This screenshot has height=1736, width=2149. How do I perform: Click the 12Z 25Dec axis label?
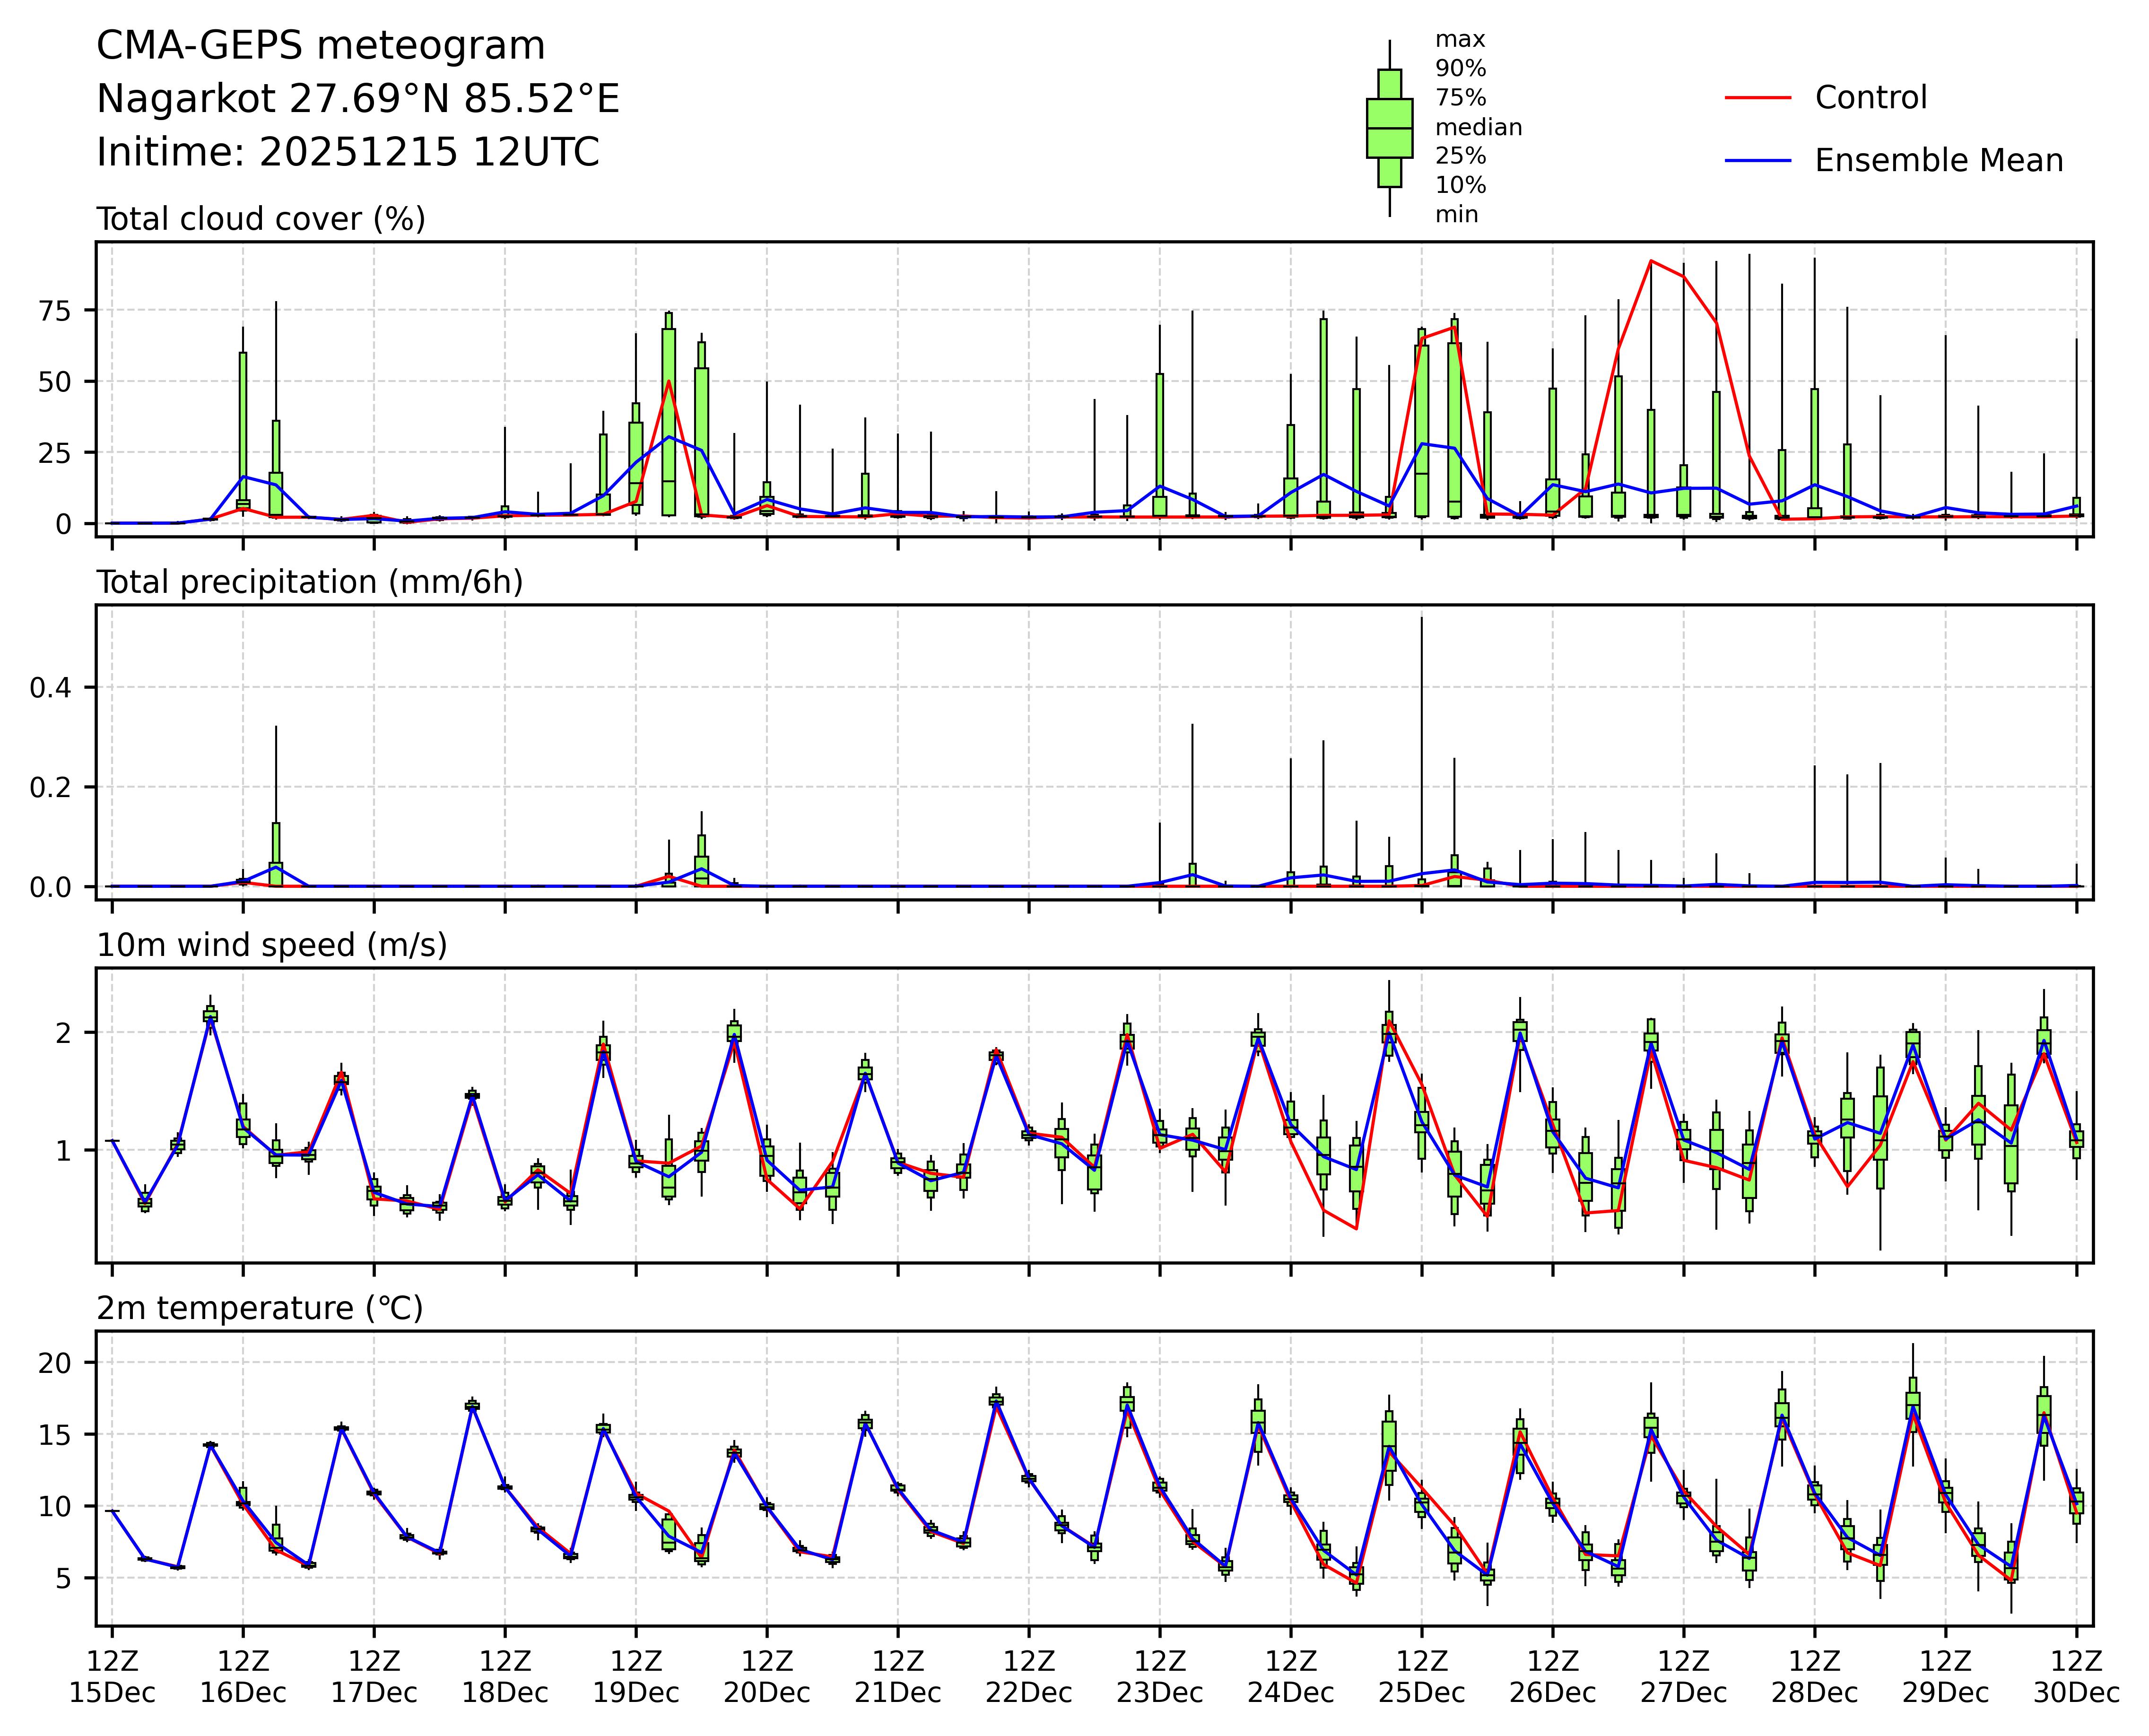[1421, 1677]
